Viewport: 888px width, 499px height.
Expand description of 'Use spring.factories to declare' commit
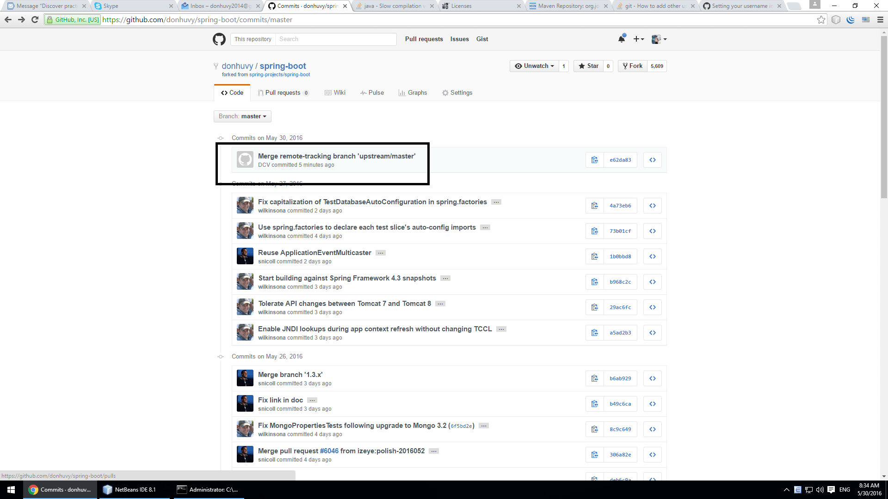485,228
